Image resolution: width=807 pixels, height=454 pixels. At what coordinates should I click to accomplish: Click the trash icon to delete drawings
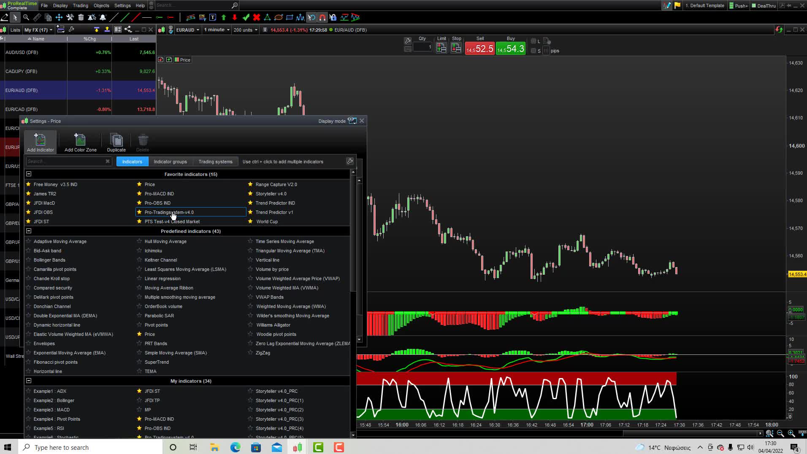coord(81,17)
